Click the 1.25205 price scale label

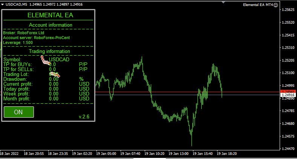point(288,60)
